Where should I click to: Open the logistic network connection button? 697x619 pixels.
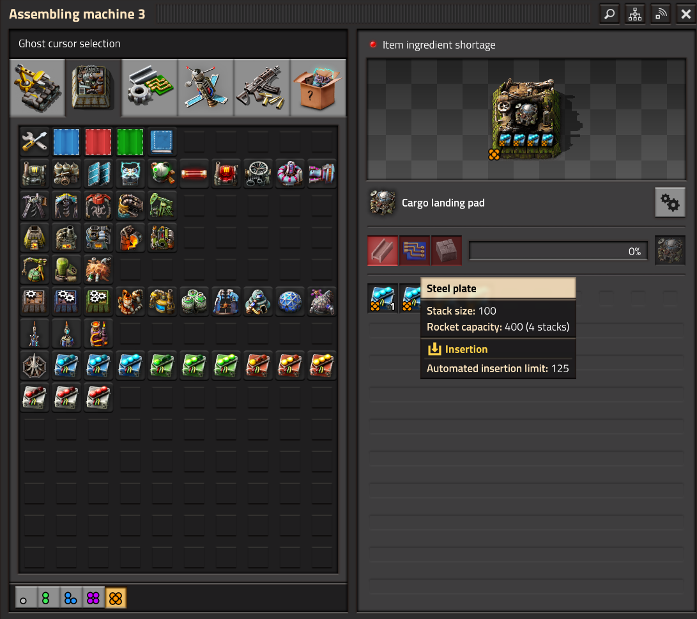click(x=661, y=14)
